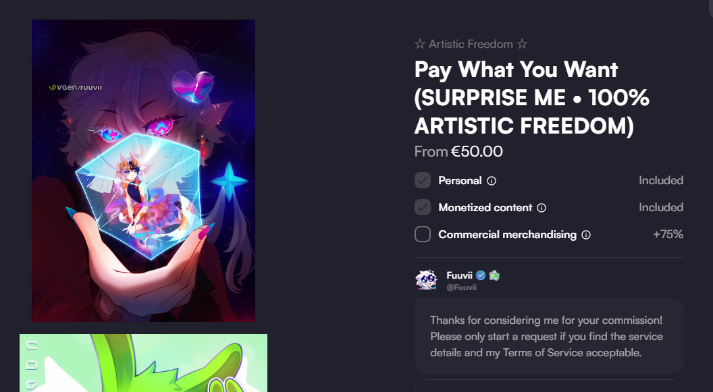Click the +75% commercial merchandising surcharge
The width and height of the screenshot is (713, 392).
pos(668,234)
